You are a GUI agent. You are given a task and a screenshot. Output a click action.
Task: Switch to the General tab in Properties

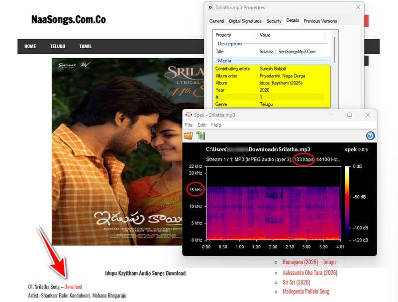click(x=217, y=21)
